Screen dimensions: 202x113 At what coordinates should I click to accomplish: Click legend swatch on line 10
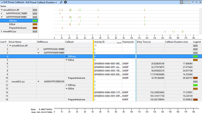pos(195,78)
